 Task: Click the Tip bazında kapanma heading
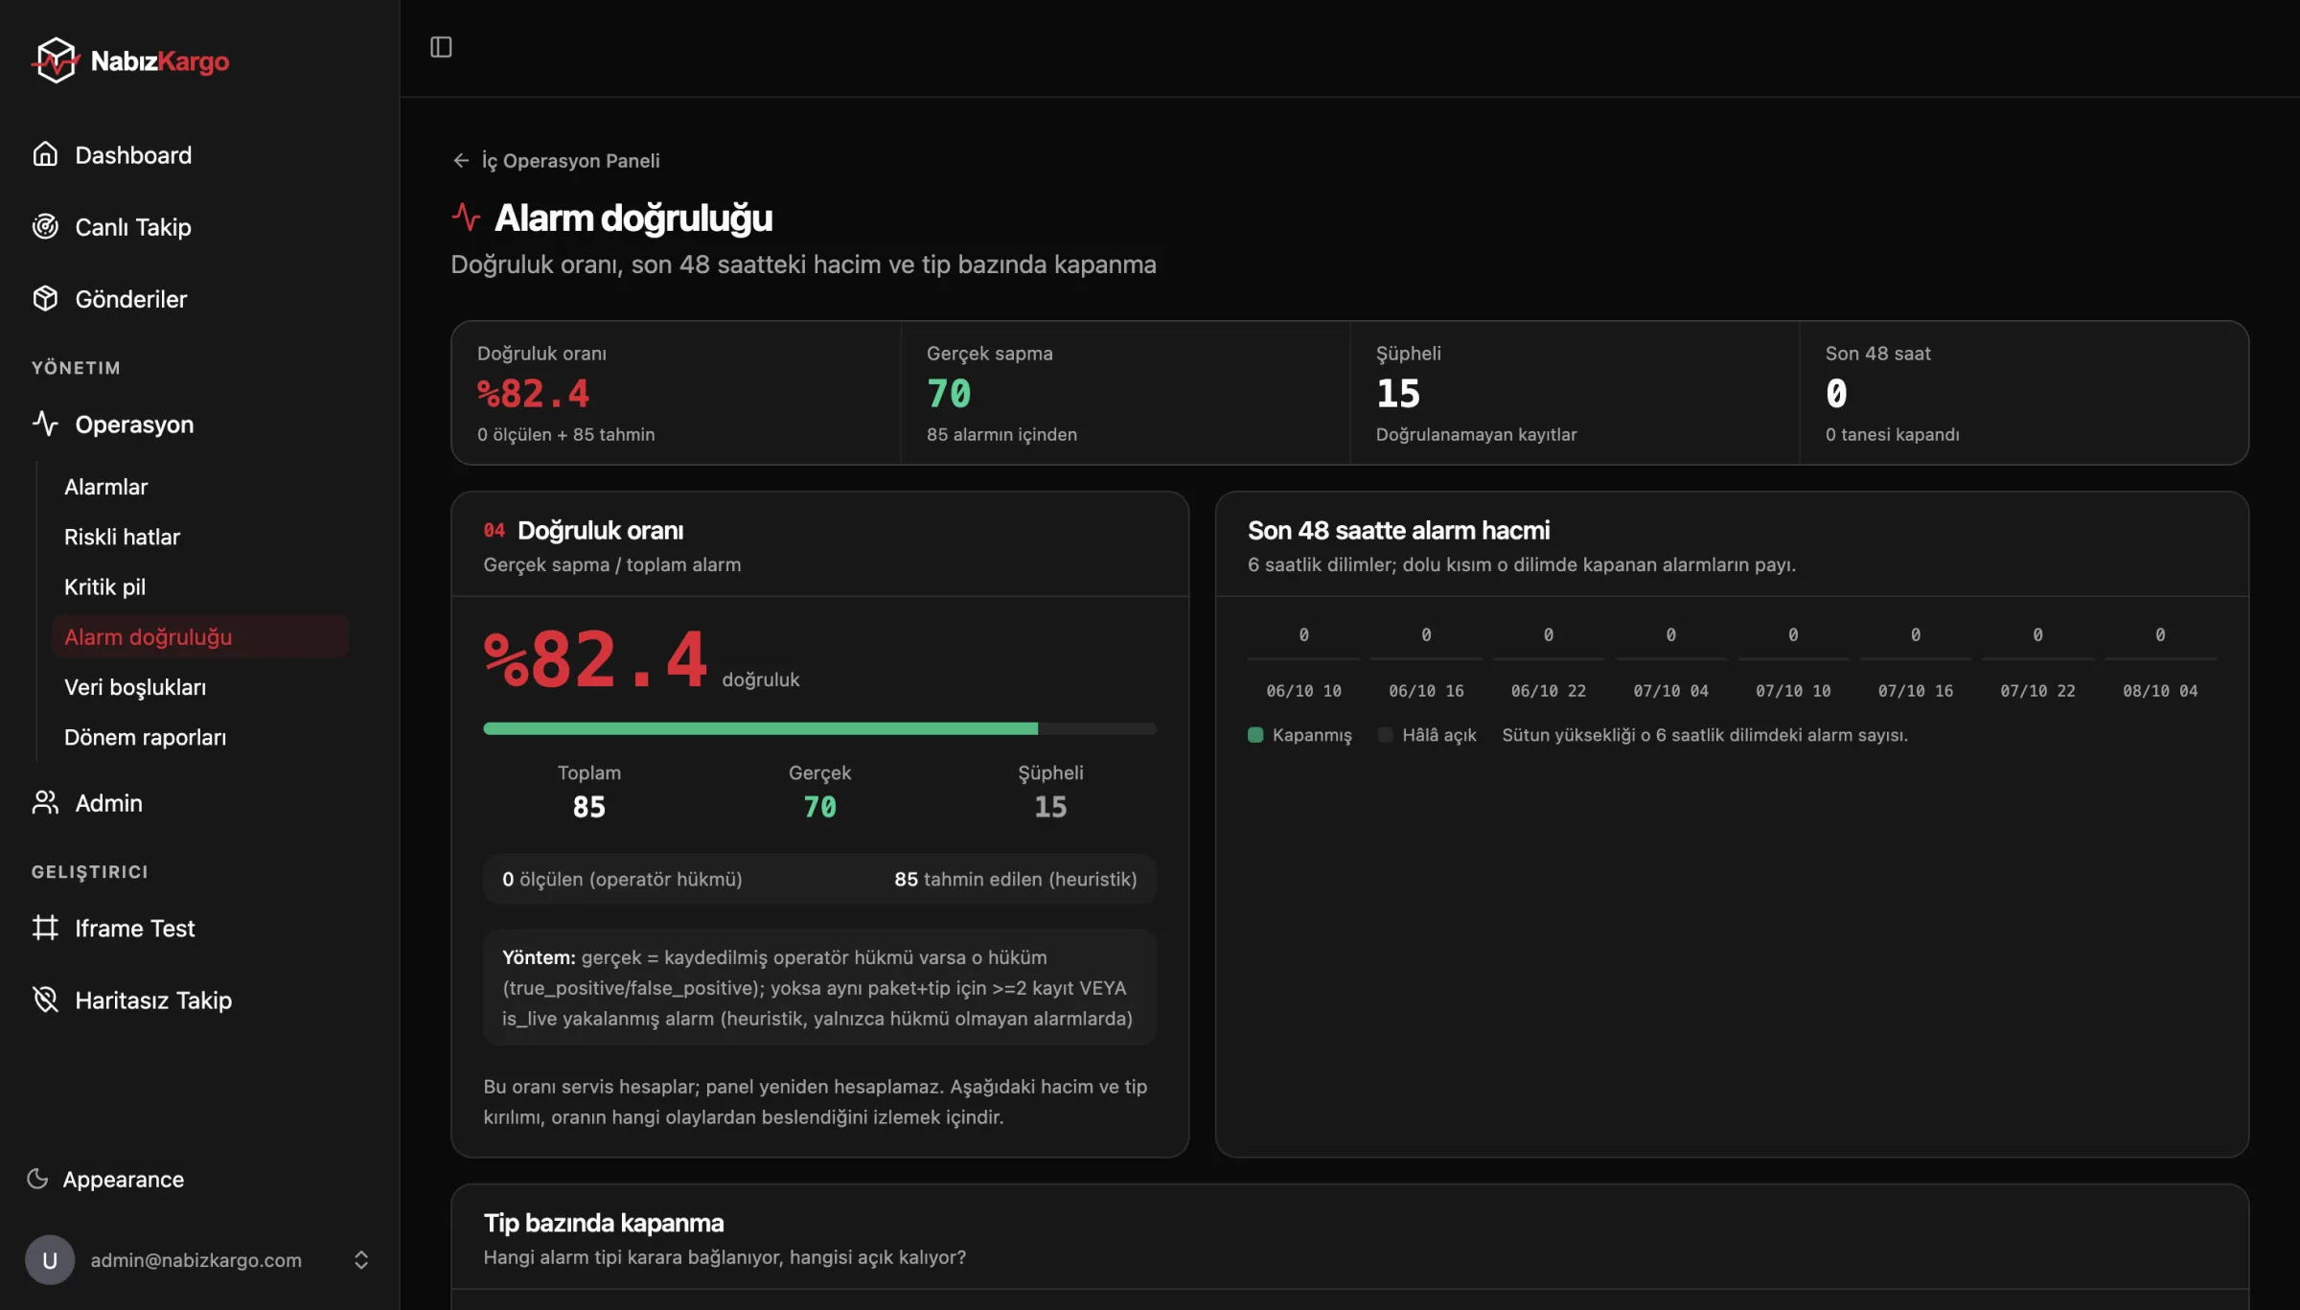tap(604, 1223)
